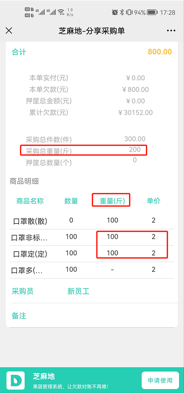Tap the alarm clock status icon
184x393 pixels.
115,12
